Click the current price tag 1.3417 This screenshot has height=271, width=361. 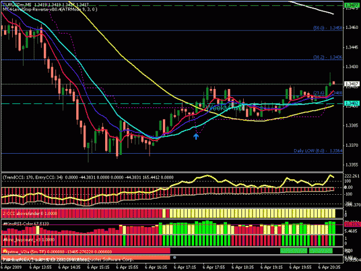point(352,84)
